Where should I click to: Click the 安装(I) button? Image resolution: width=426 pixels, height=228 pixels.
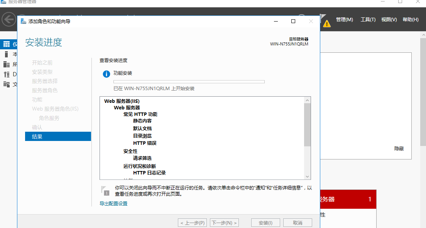point(265,223)
